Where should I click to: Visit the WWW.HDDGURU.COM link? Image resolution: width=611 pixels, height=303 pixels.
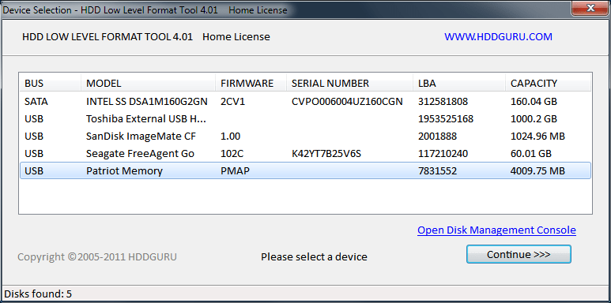(x=498, y=36)
